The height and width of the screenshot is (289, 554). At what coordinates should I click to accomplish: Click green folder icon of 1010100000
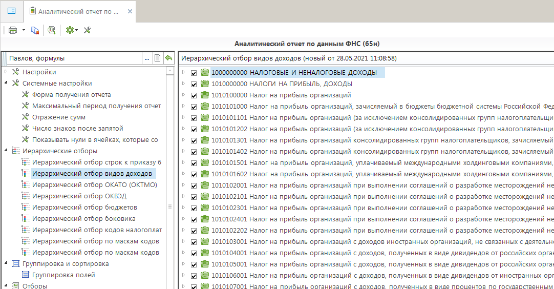(x=205, y=95)
